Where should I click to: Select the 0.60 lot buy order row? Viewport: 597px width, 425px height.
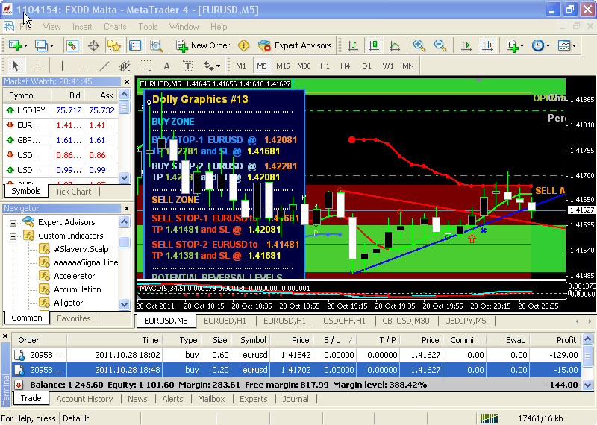(x=296, y=355)
